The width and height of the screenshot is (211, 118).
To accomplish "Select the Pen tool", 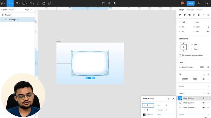I will point(31,3).
